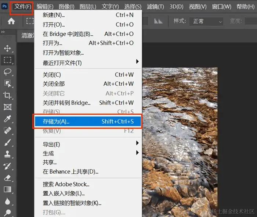Select the Clone Stamp tool
The image size is (257, 217).
(x=7, y=154)
